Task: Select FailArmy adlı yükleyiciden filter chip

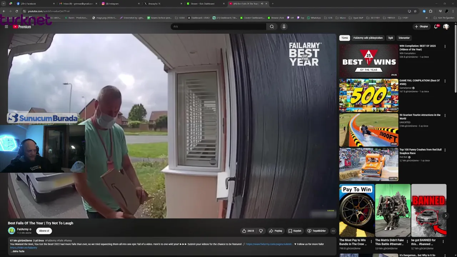Action: (368, 38)
